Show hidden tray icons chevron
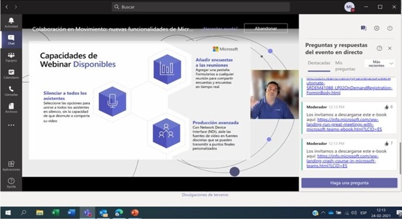The width and height of the screenshot is (402, 219). pos(323,213)
